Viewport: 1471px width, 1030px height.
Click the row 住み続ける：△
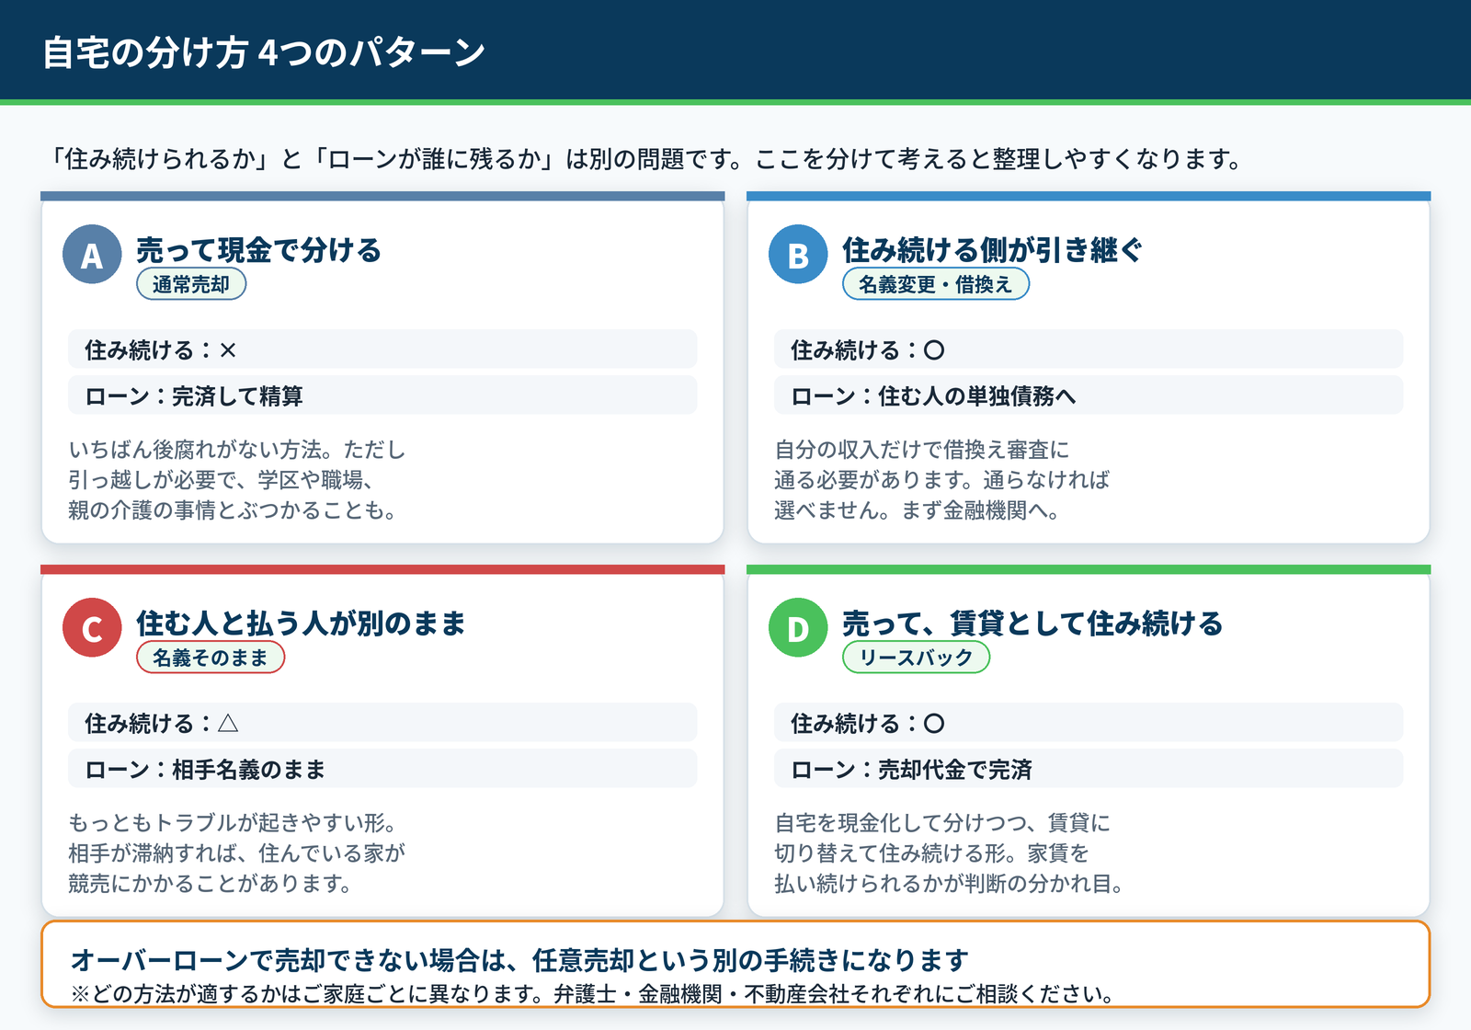382,723
